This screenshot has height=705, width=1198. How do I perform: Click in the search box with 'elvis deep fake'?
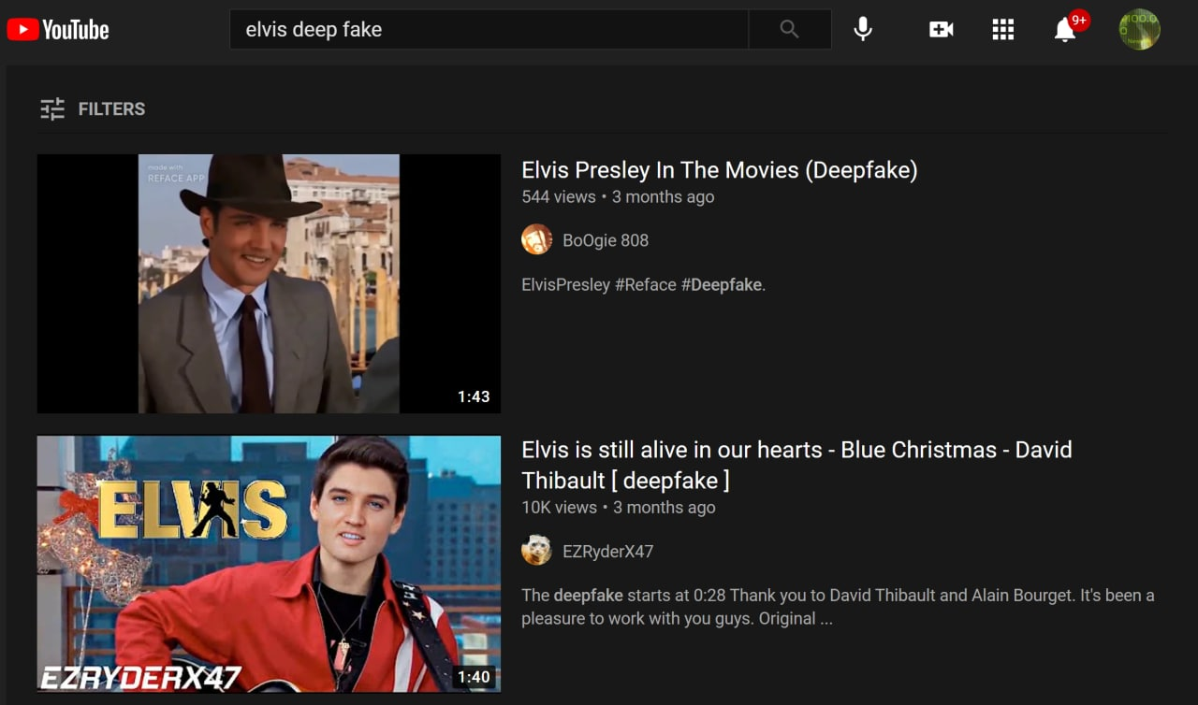pos(489,29)
